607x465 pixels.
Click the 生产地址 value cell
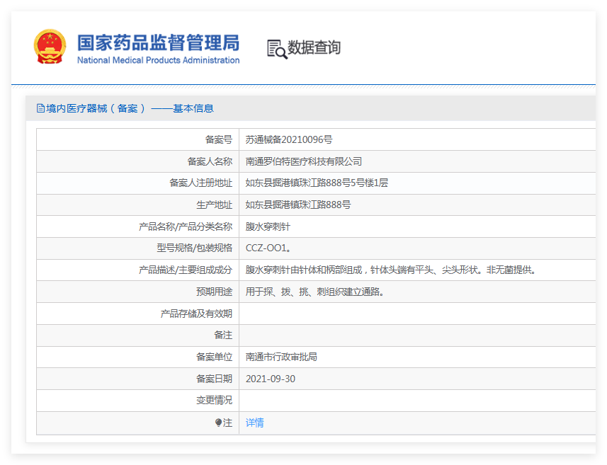[298, 205]
